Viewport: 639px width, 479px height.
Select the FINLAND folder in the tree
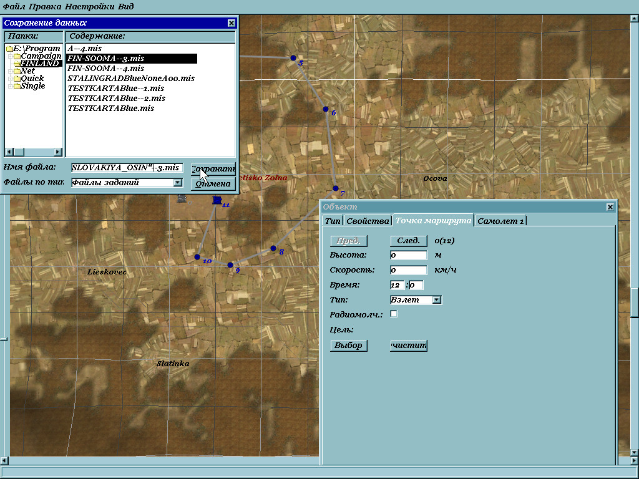pyautogui.click(x=40, y=64)
